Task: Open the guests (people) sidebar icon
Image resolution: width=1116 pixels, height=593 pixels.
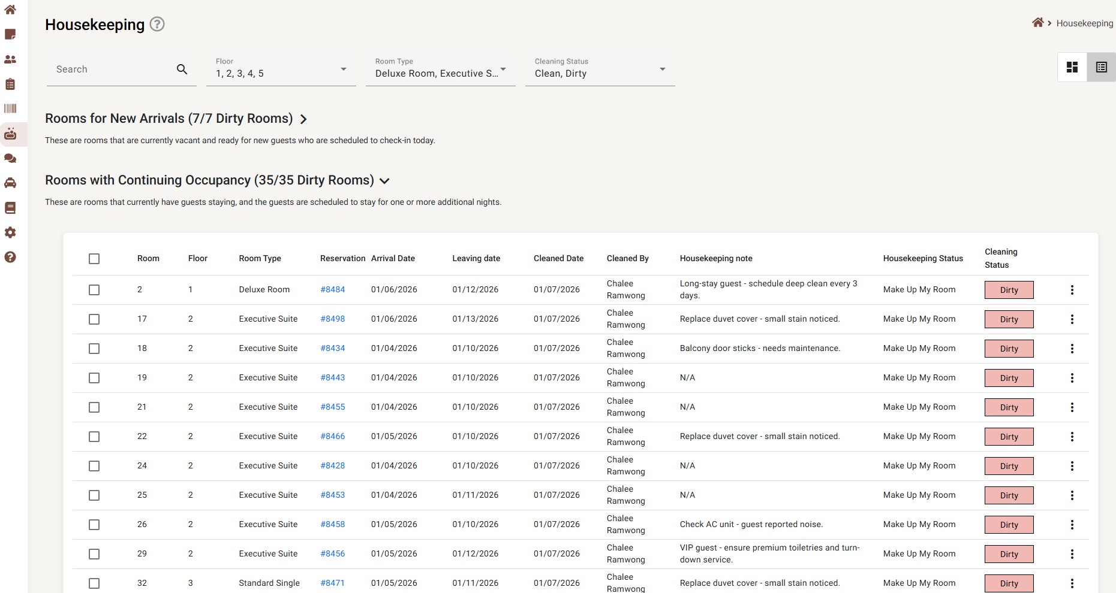Action: coord(10,59)
